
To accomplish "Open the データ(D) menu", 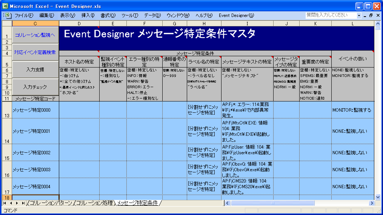I will 152,15.
